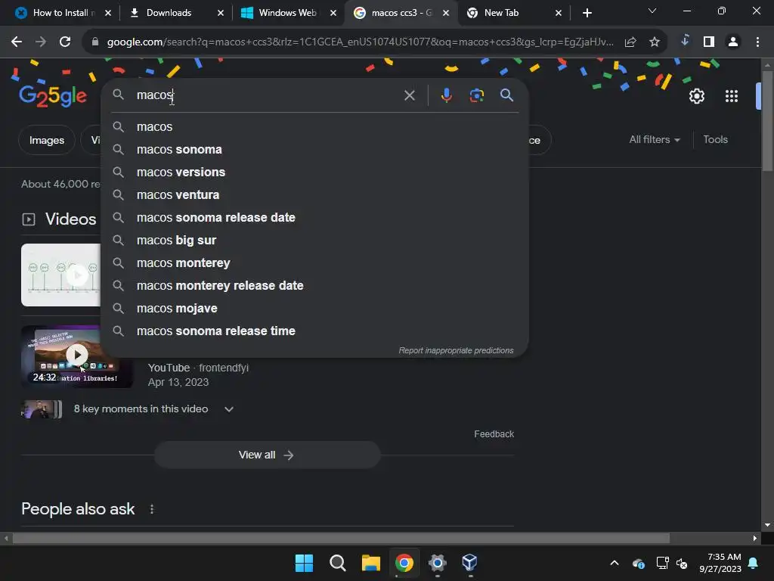Screen dimensions: 774x581
Task: Open Chrome profile avatar menu
Action: point(733,42)
